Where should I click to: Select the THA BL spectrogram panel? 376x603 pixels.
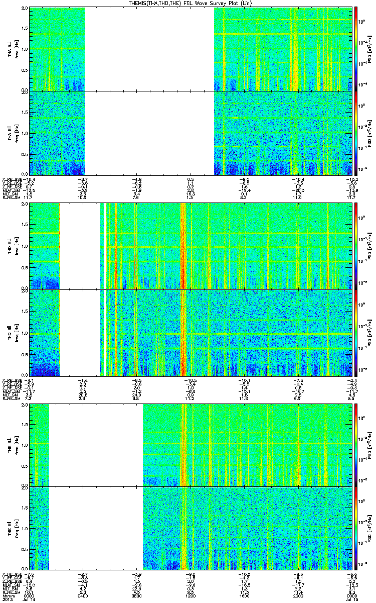pos(191,49)
